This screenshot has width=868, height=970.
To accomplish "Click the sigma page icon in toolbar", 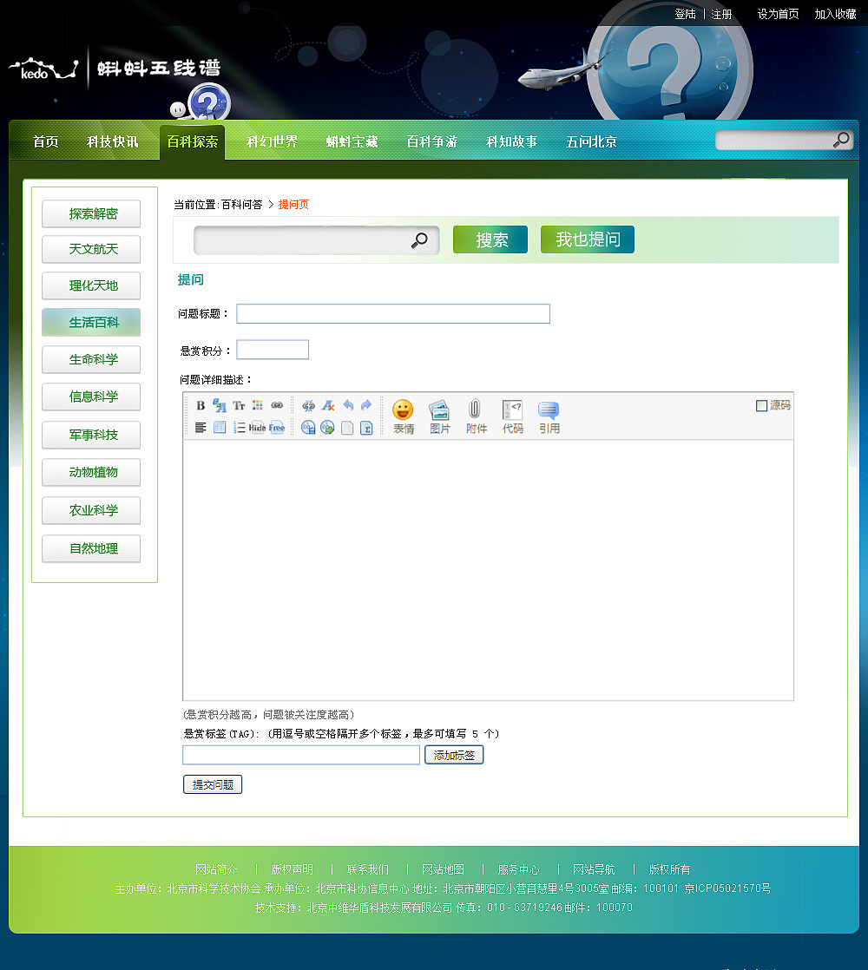I will click(366, 428).
